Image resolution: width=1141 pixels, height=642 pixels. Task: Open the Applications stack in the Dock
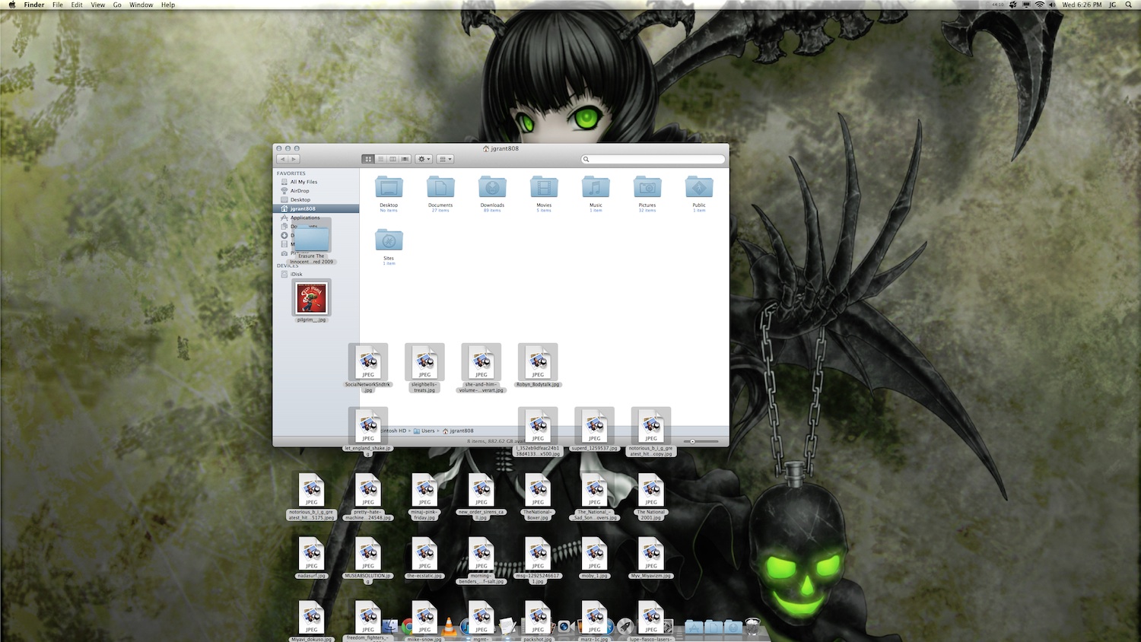pos(694,627)
